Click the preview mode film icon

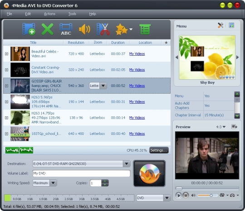point(222,195)
